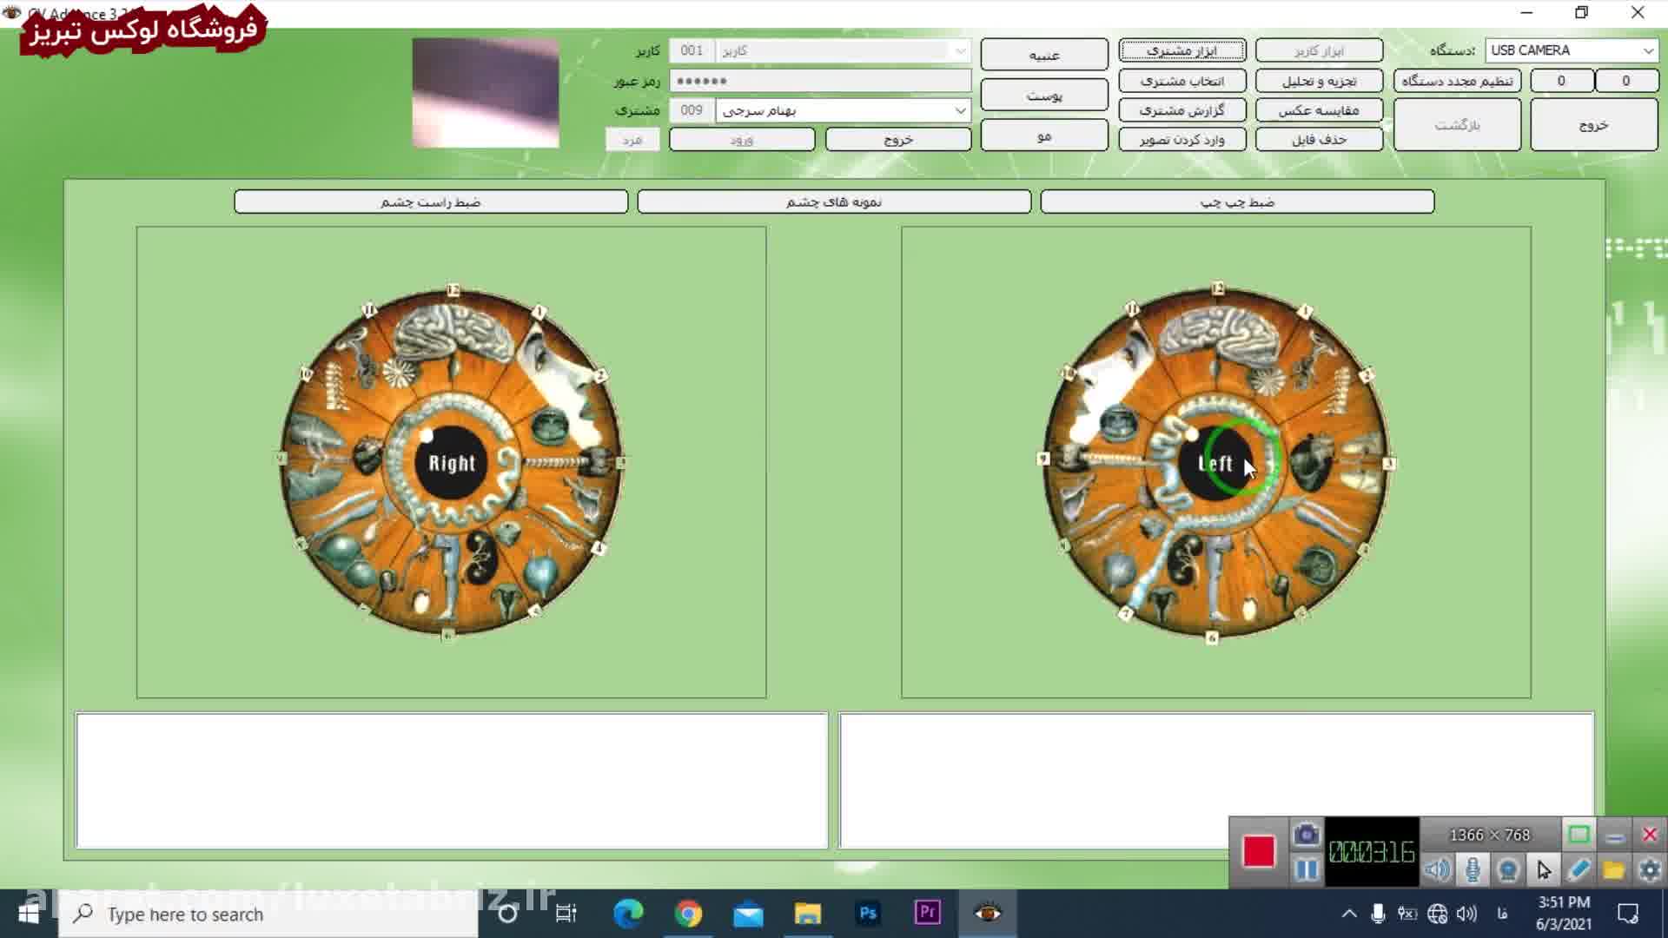Open the recorder output folder
Viewport: 1668px width, 938px height.
click(x=1614, y=869)
